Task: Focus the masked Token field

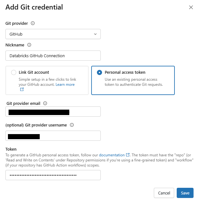Action: [x=53, y=175]
